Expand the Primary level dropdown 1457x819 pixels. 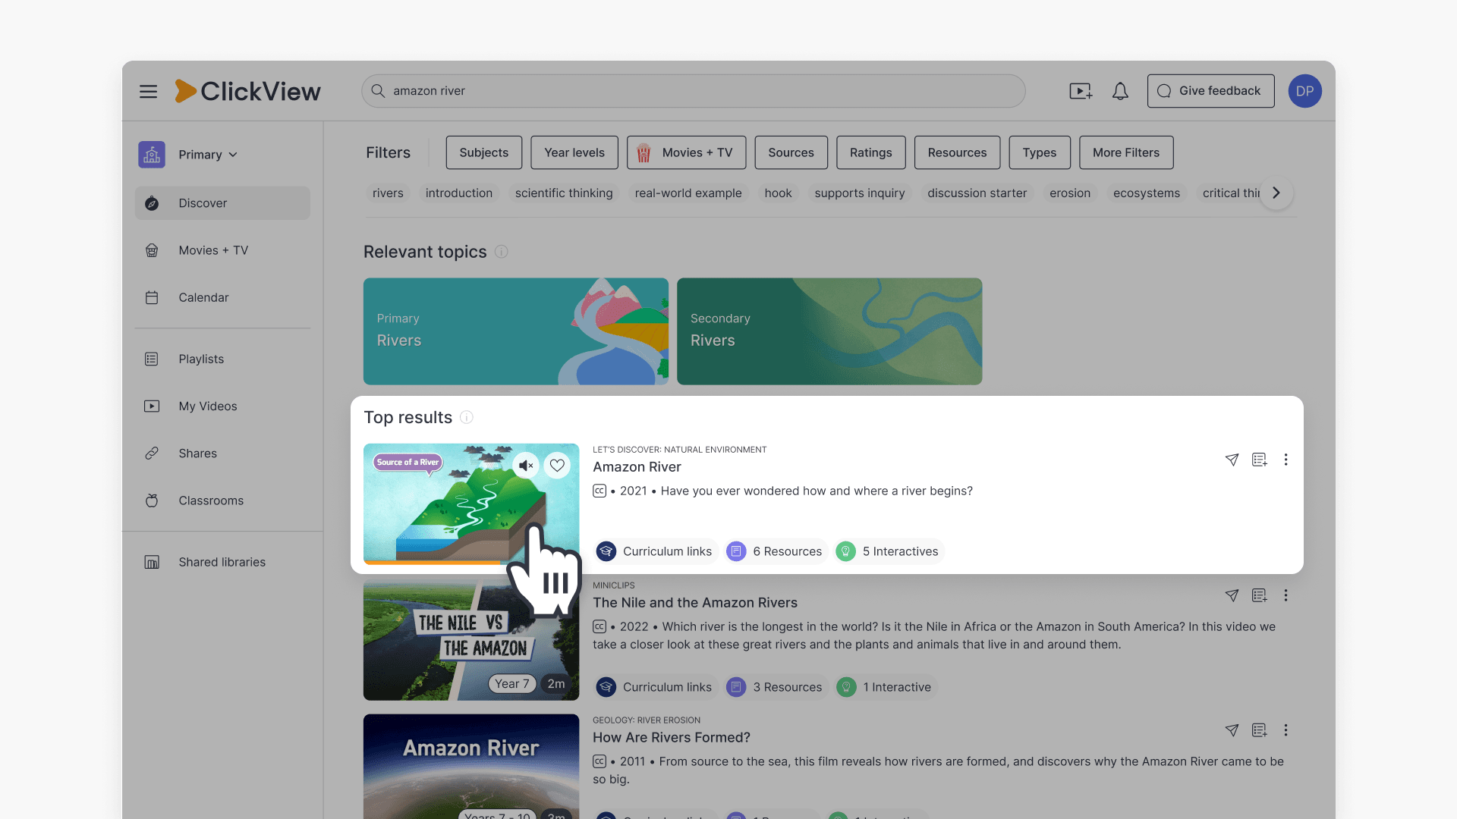pos(207,155)
